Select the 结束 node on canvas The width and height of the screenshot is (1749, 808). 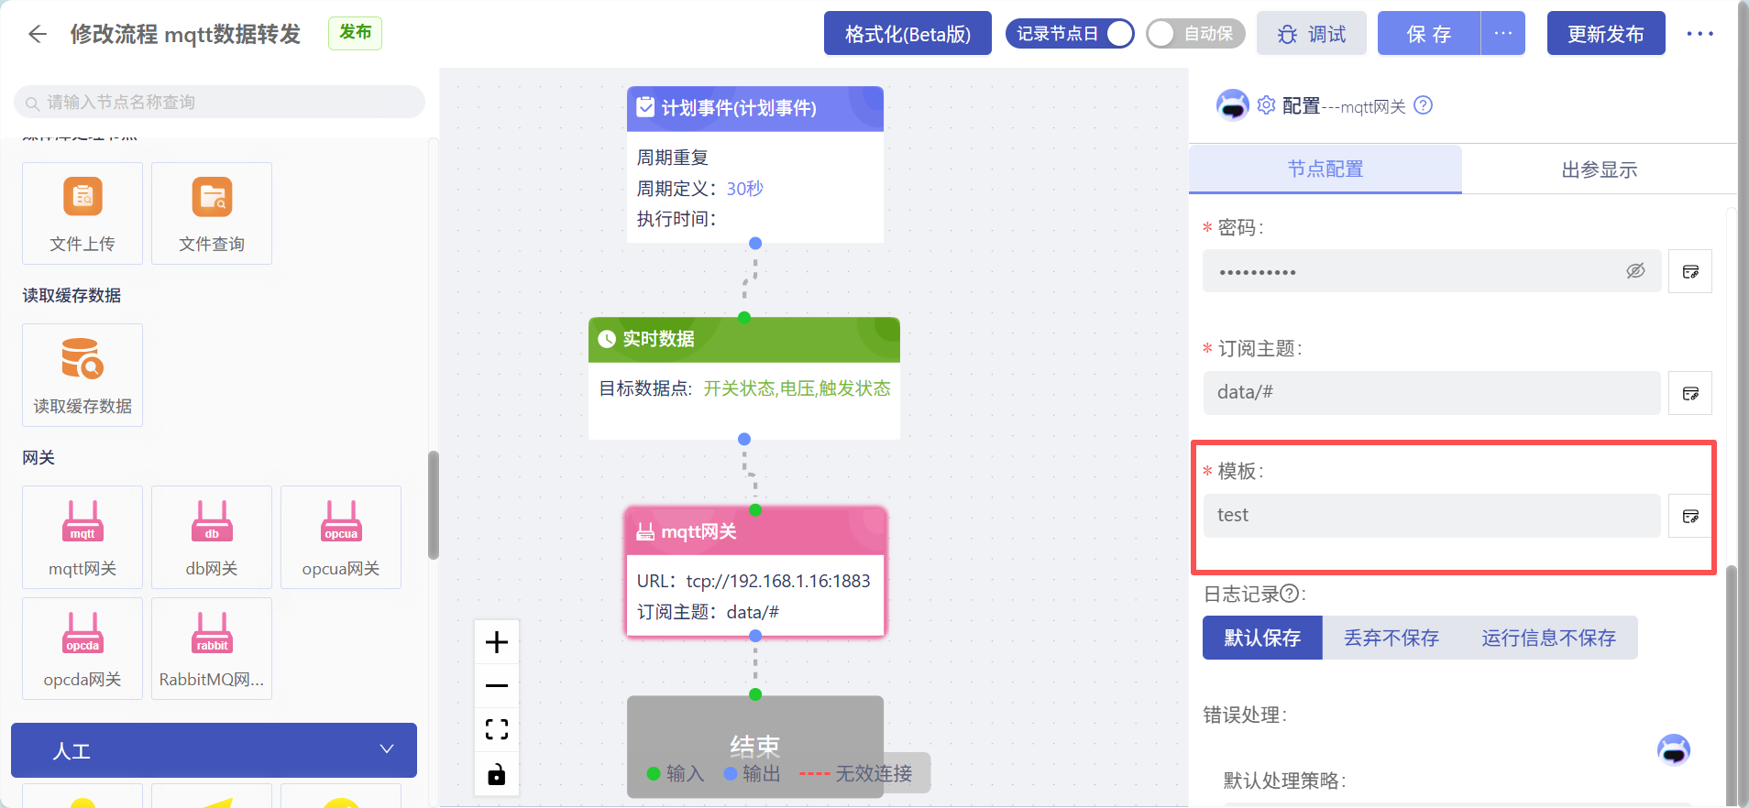tap(755, 746)
